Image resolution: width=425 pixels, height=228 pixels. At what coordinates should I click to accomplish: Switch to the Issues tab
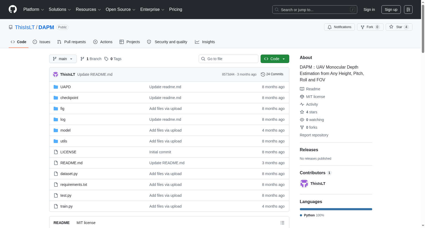(41, 42)
